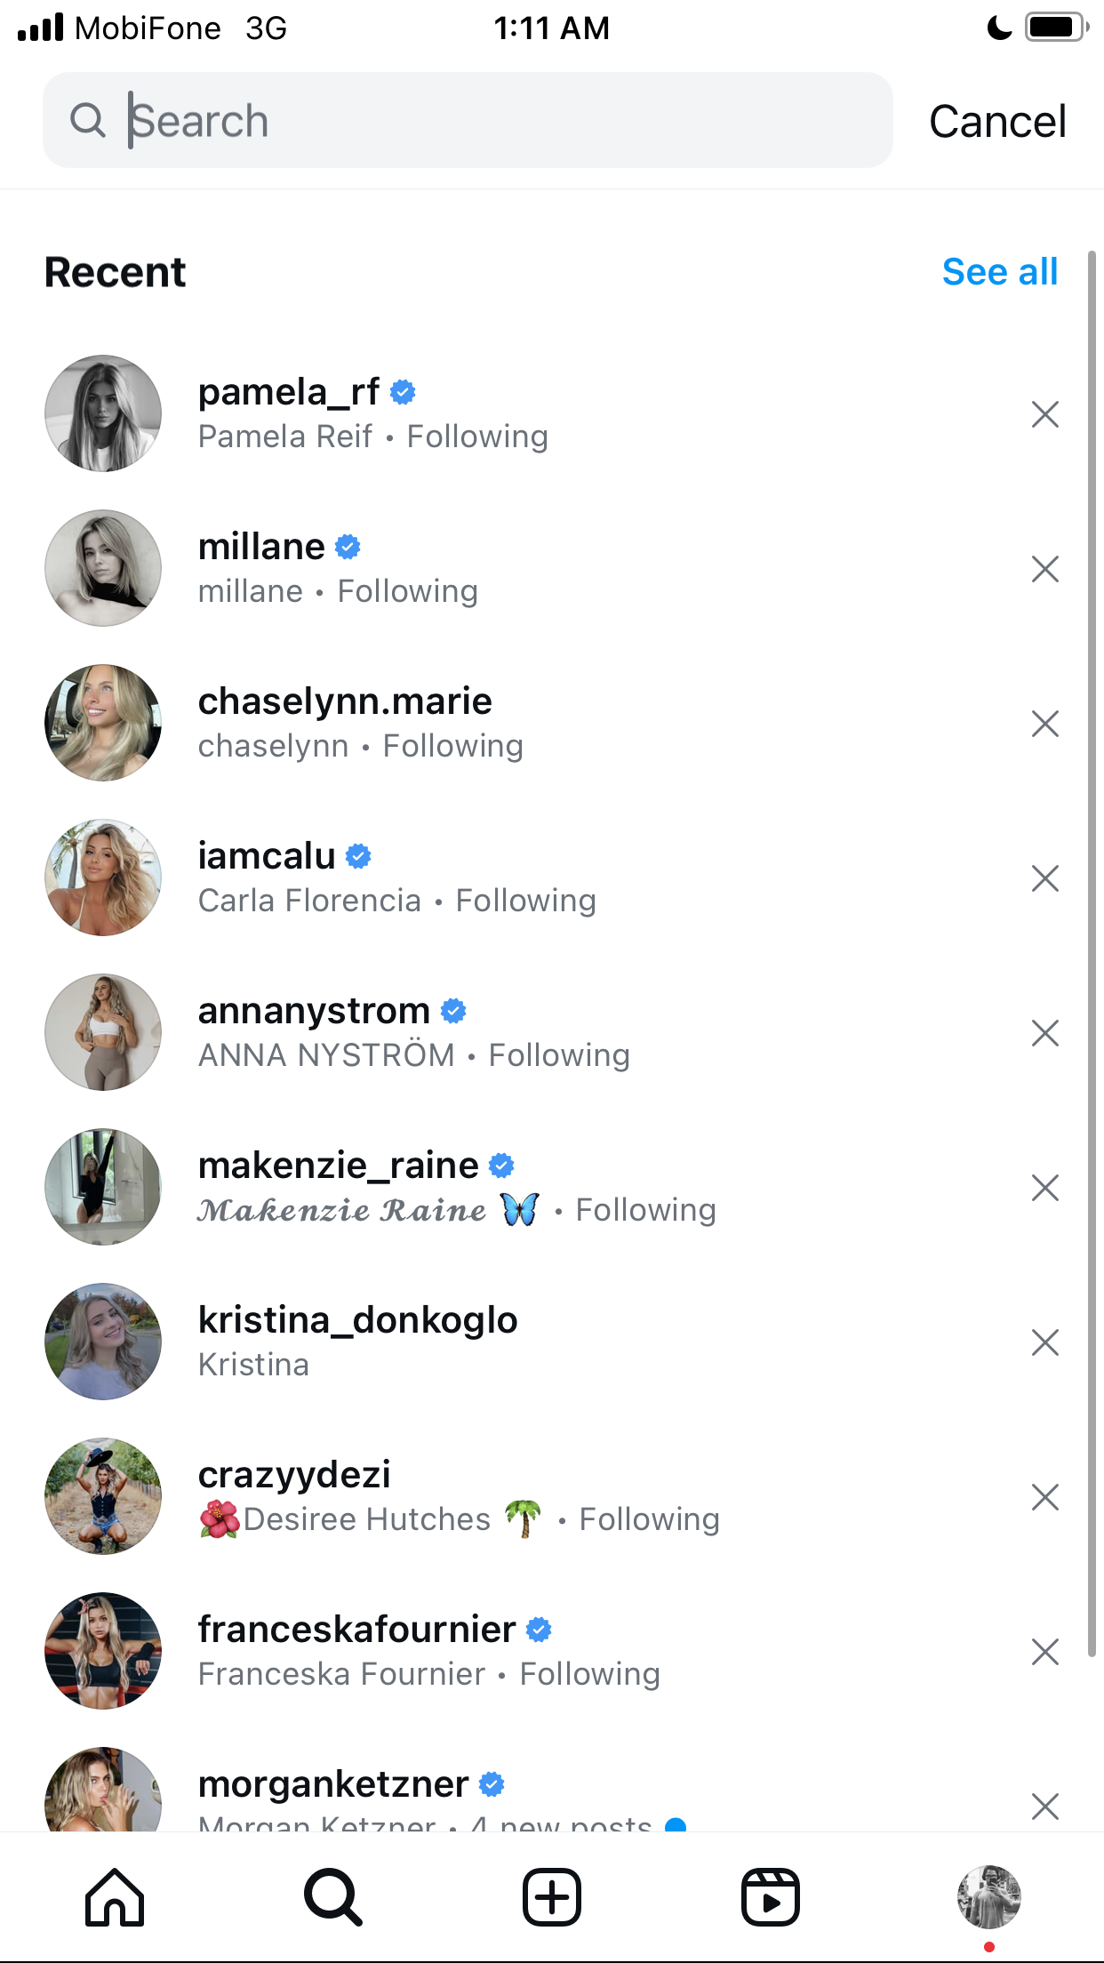Viewport: 1104px width, 1963px height.
Task: Remove crazyydezi from recent searches
Action: (1045, 1497)
